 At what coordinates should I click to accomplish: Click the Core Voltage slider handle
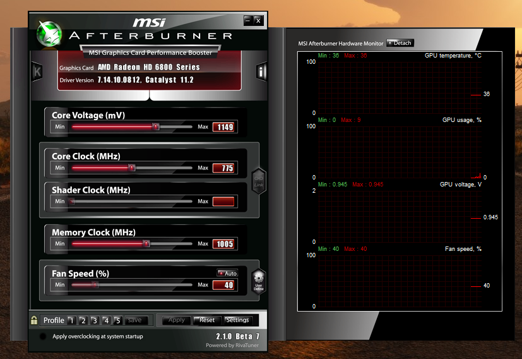point(155,126)
